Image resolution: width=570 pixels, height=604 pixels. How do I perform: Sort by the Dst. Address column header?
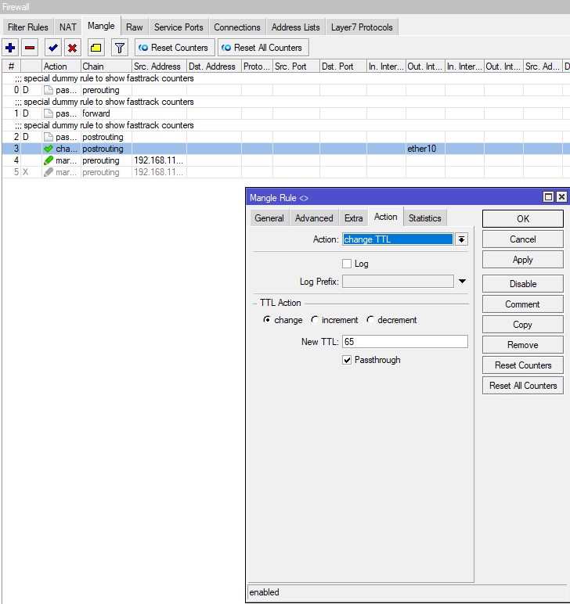pyautogui.click(x=214, y=67)
